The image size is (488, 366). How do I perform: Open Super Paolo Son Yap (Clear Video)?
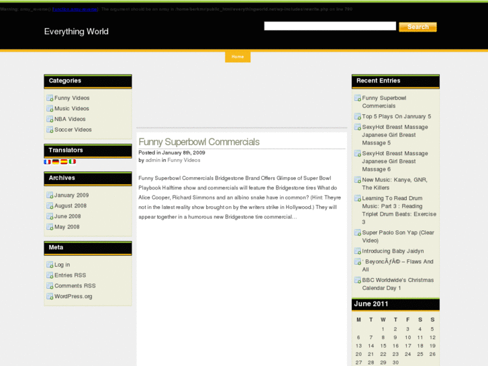[x=398, y=237]
